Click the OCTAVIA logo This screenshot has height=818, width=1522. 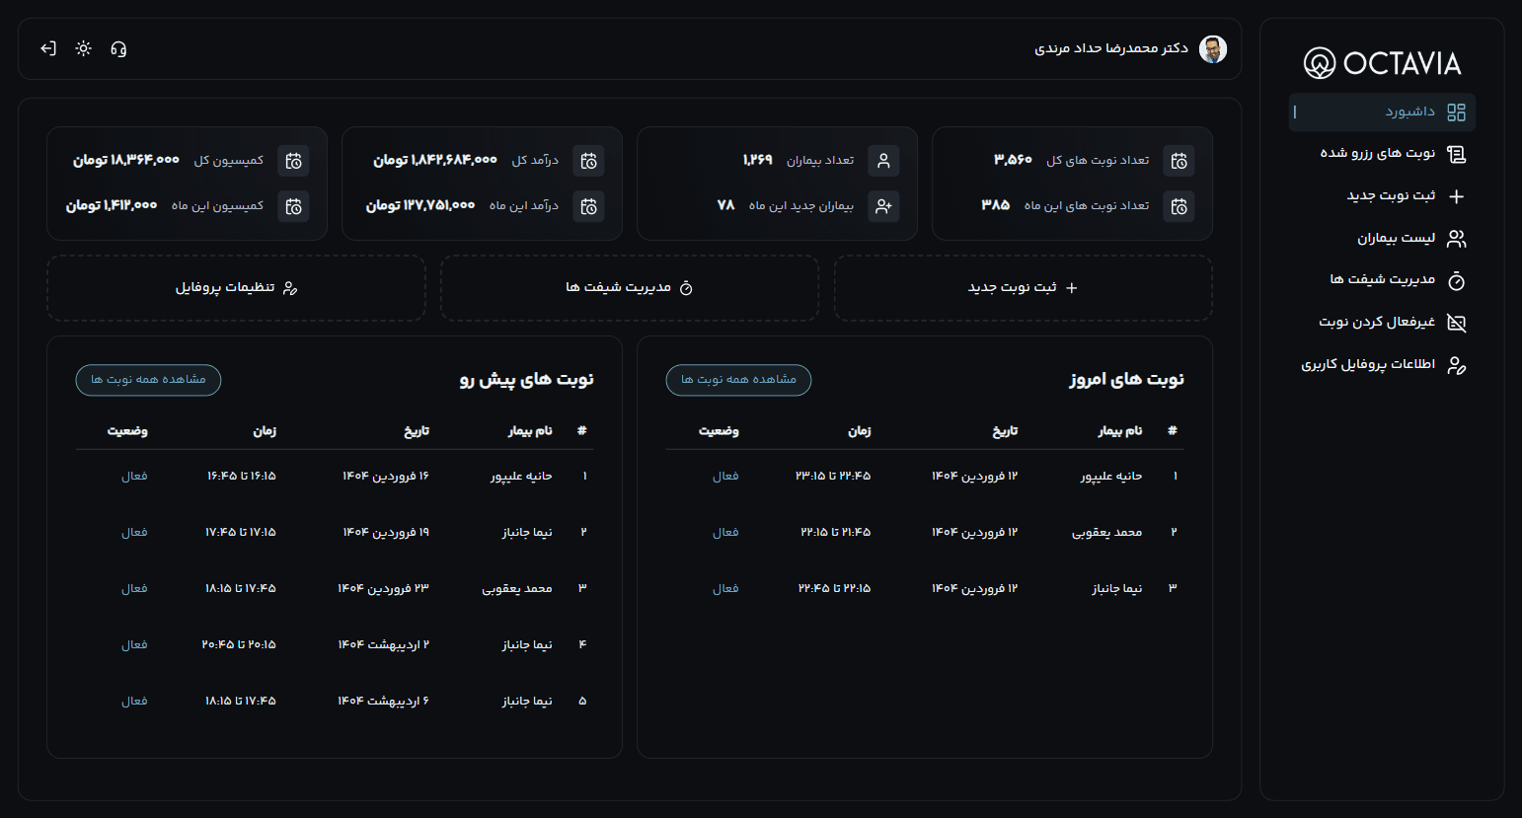click(x=1382, y=62)
